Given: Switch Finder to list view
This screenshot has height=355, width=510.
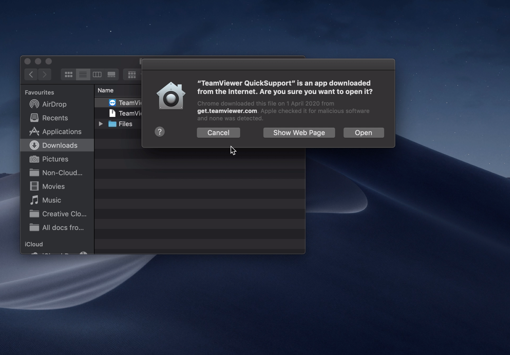Looking at the screenshot, I should pos(83,75).
